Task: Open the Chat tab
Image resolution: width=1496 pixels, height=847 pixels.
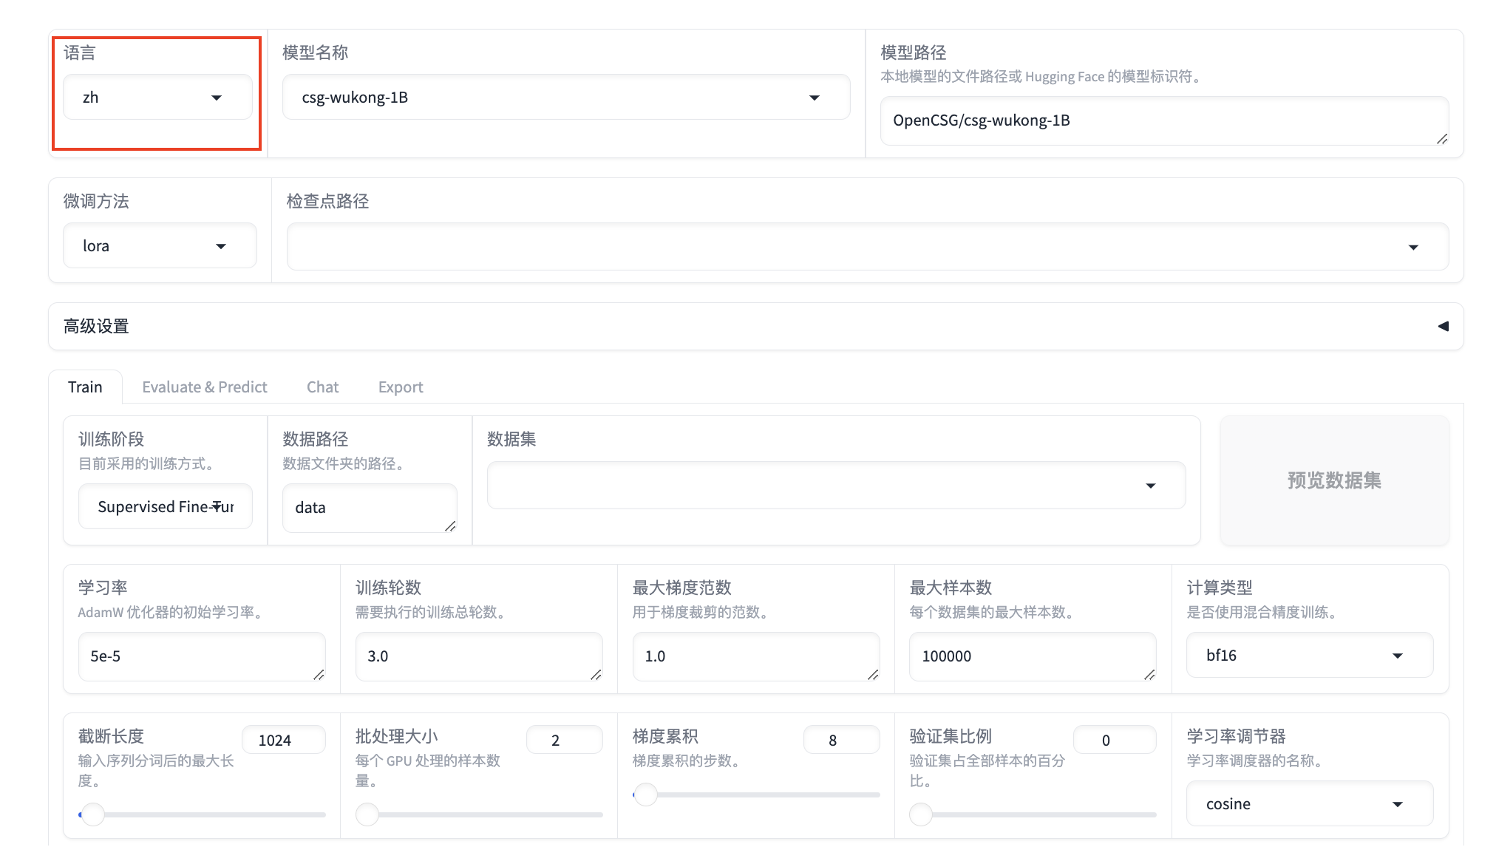Action: click(x=322, y=387)
